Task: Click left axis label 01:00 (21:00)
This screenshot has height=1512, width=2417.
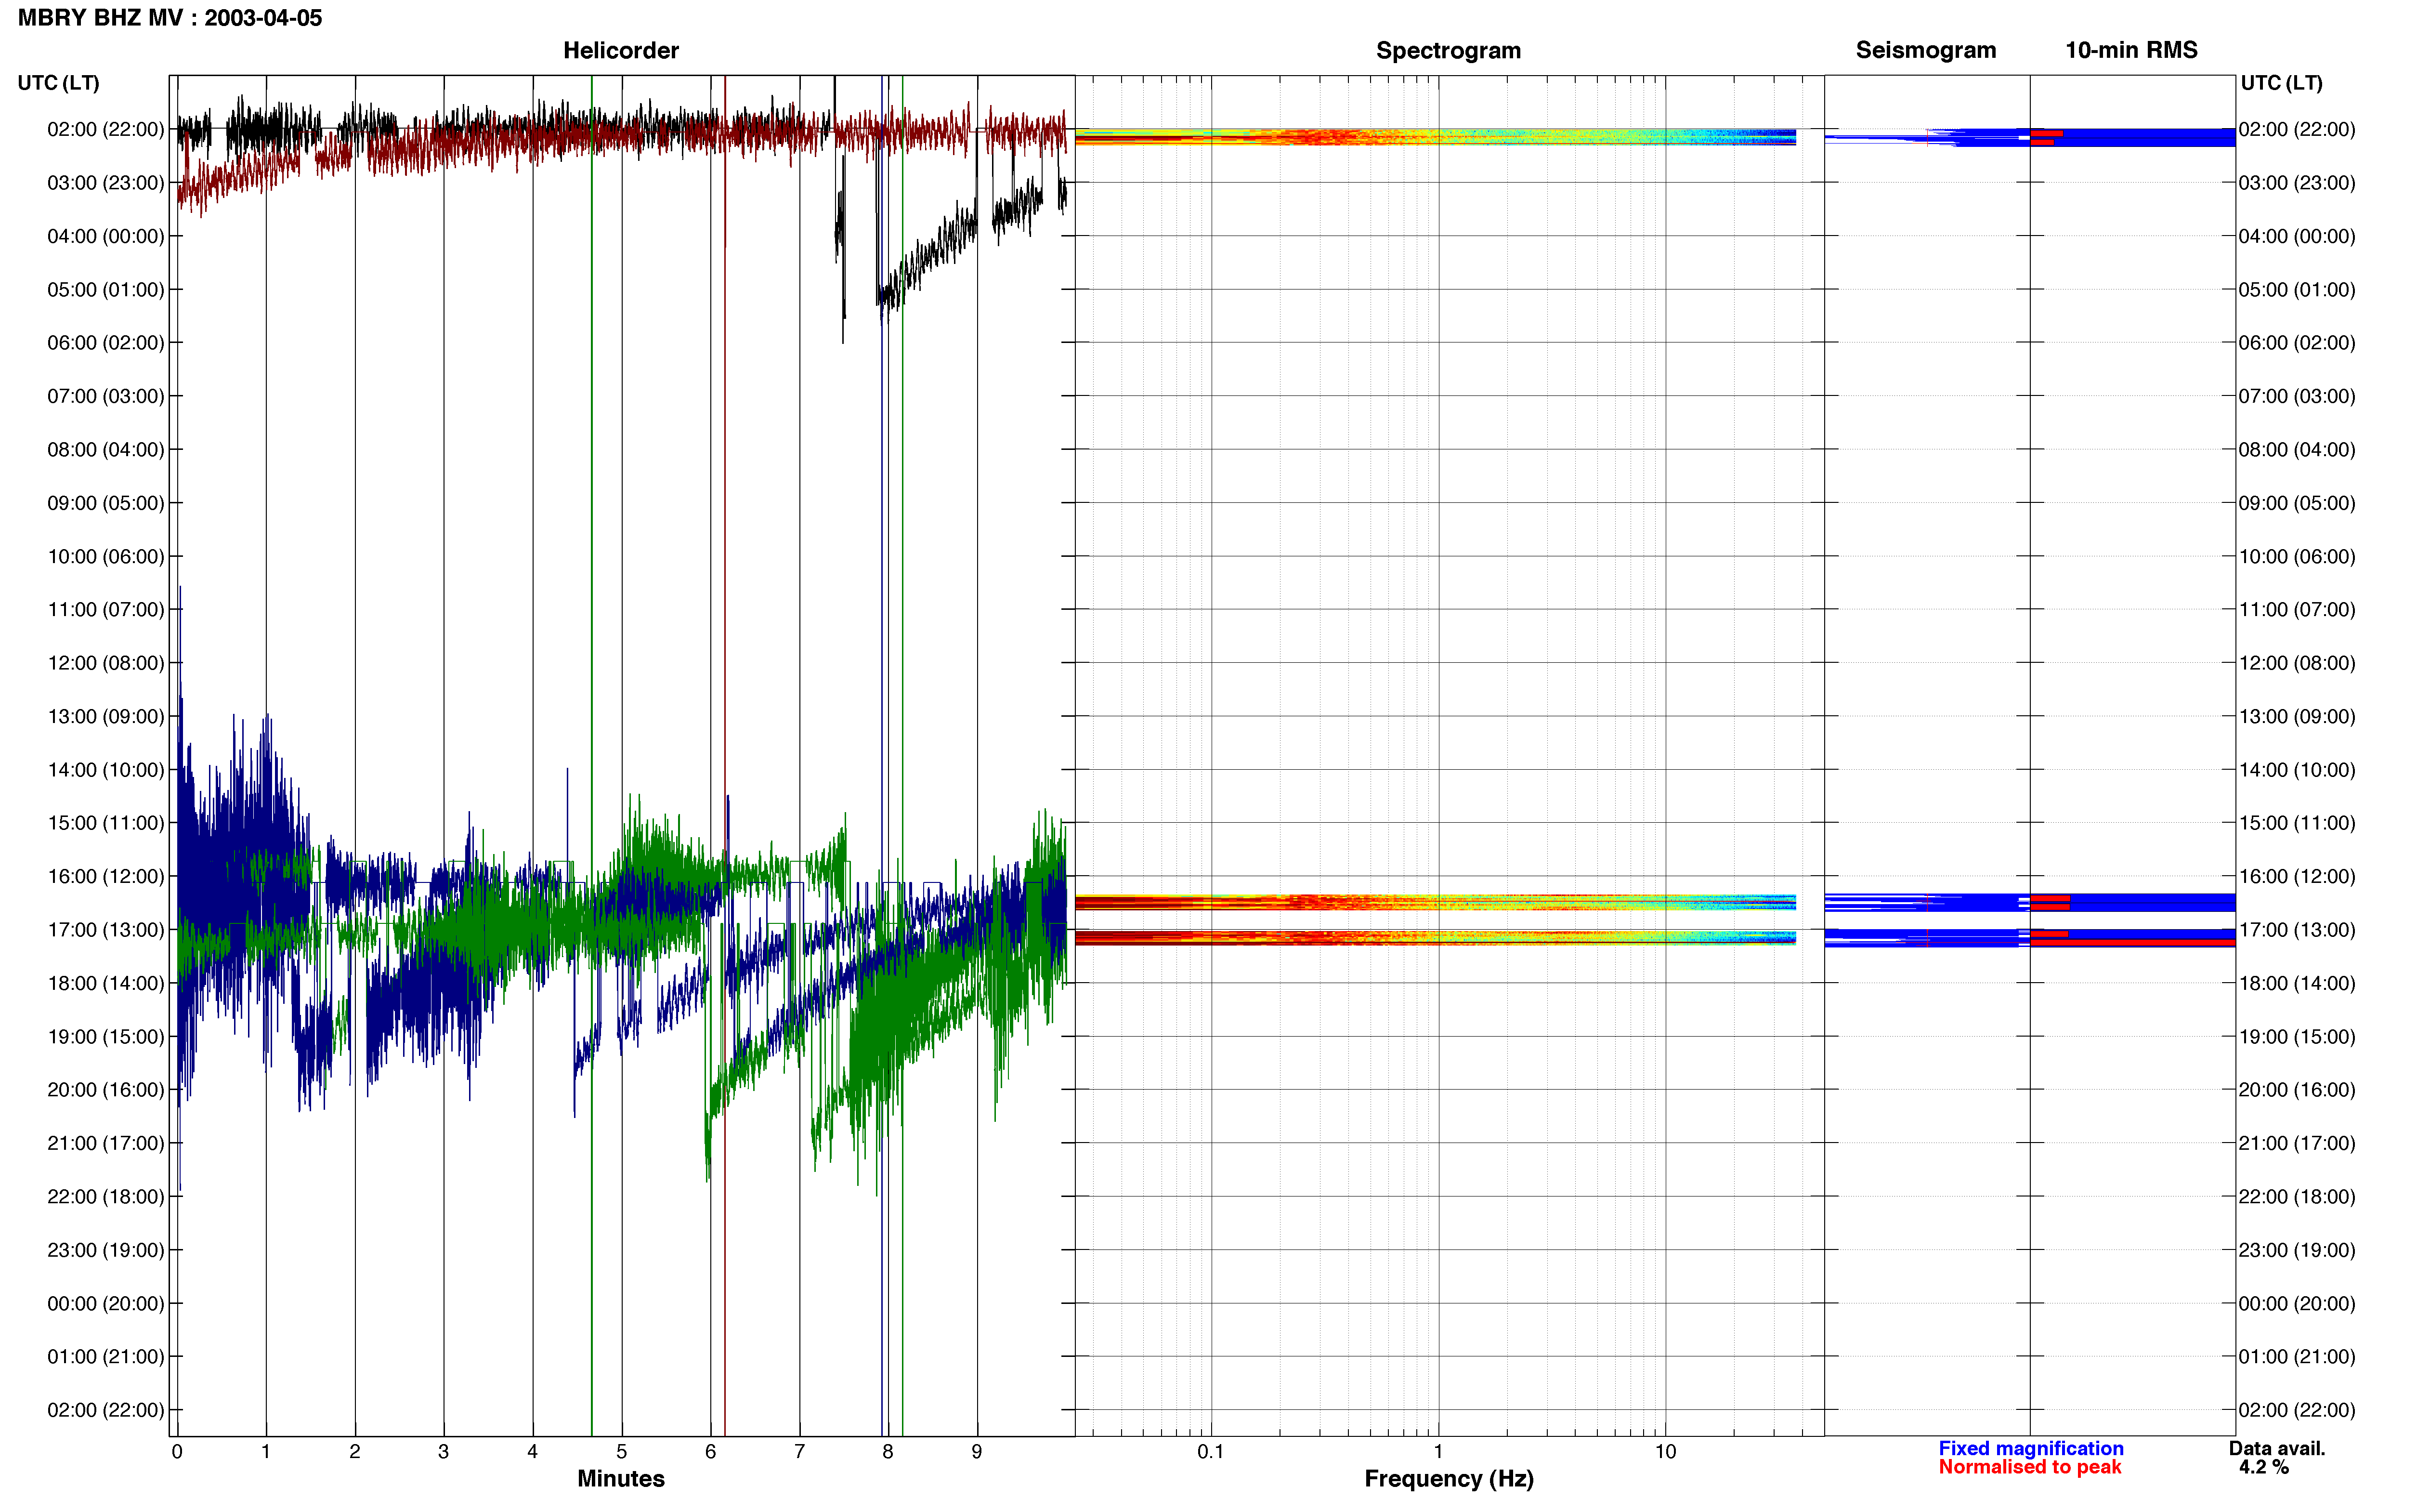Action: [x=106, y=1357]
